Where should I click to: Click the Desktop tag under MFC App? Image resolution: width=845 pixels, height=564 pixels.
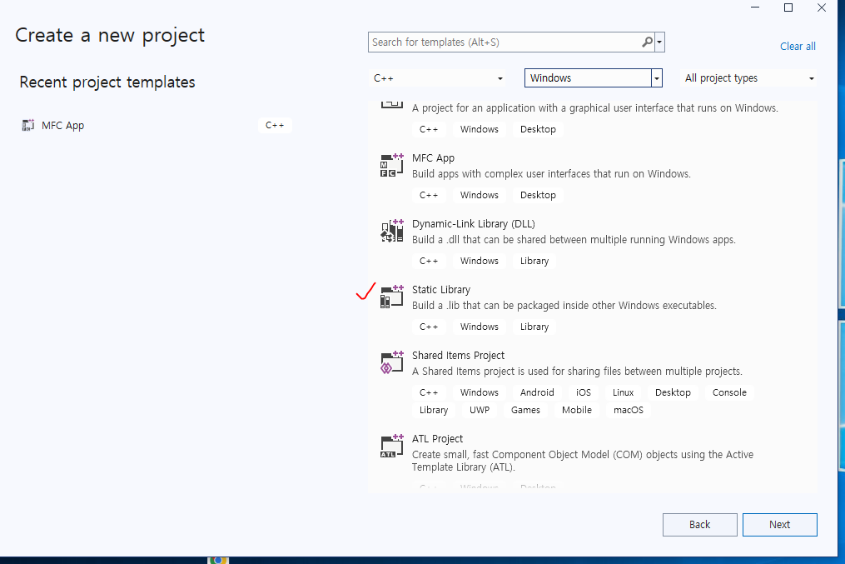coord(538,195)
